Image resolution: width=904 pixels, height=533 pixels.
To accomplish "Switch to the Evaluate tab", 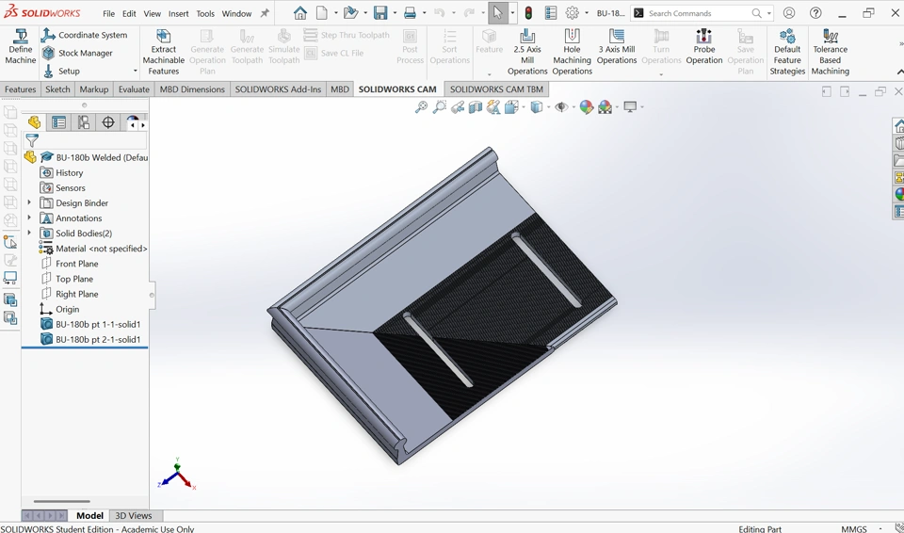I will (x=134, y=89).
